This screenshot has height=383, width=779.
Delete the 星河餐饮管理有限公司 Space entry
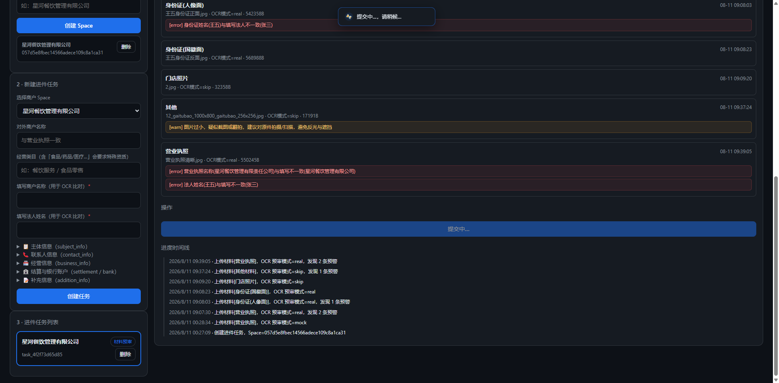coord(126,47)
